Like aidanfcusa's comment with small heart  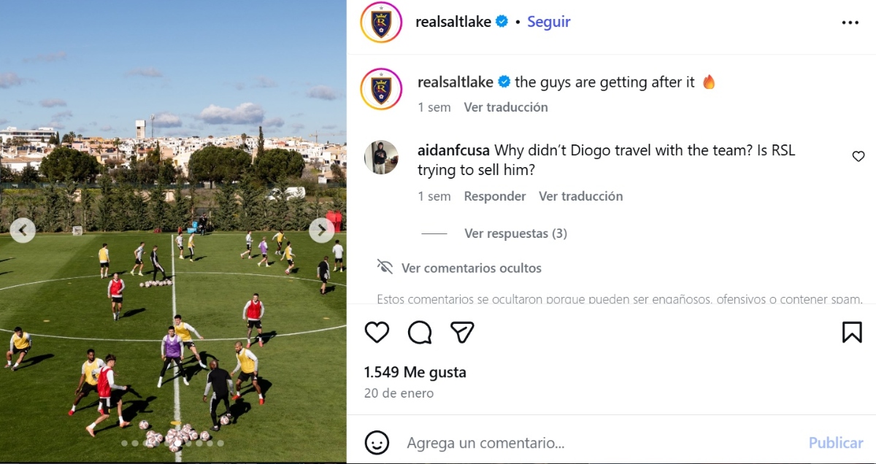[858, 156]
